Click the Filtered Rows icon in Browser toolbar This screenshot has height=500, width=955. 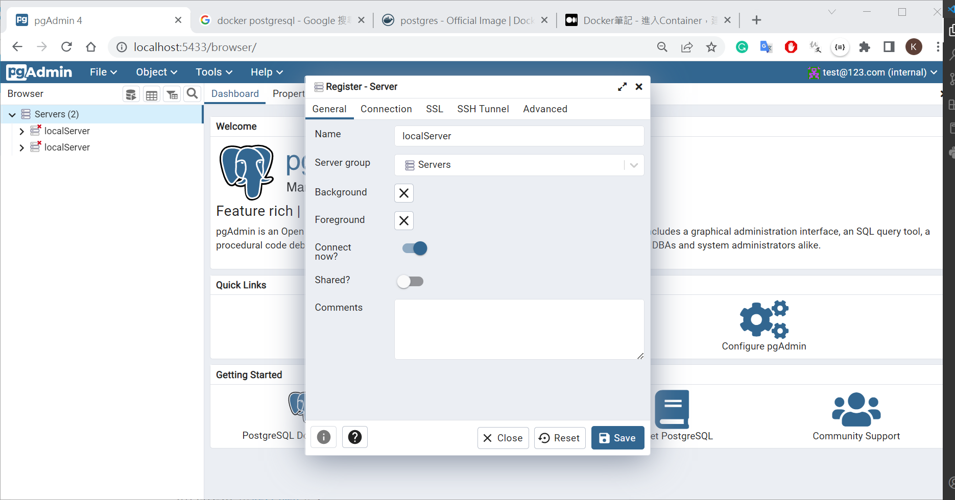172,94
